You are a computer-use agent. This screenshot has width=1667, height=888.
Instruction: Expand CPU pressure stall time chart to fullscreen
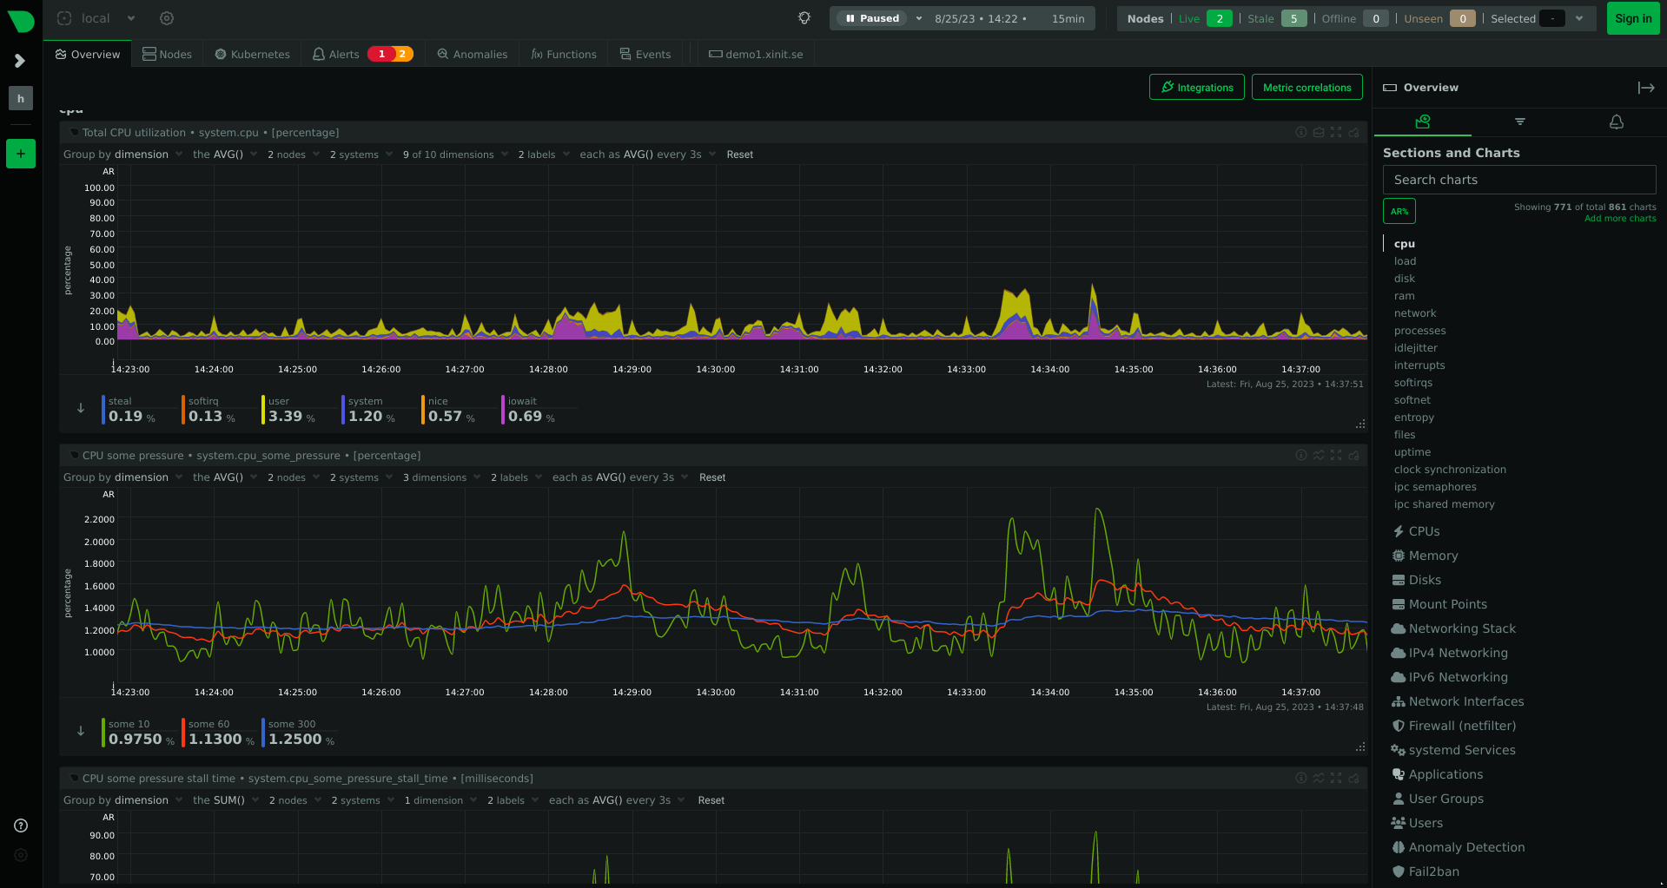coord(1336,778)
